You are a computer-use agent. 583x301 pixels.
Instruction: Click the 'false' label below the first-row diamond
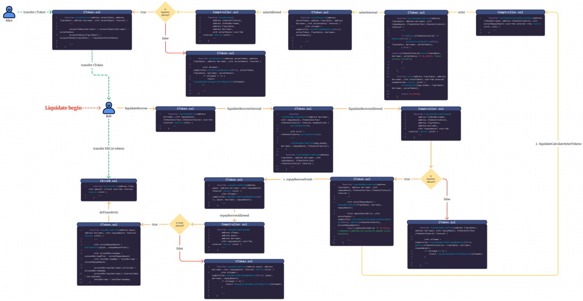166,39
